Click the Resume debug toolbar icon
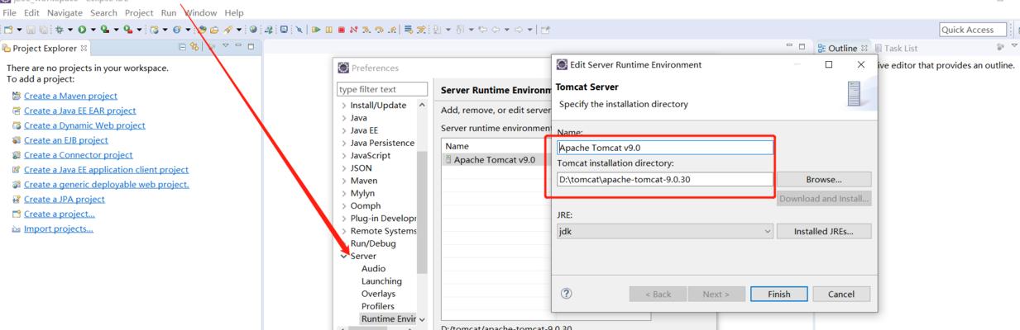 point(316,30)
